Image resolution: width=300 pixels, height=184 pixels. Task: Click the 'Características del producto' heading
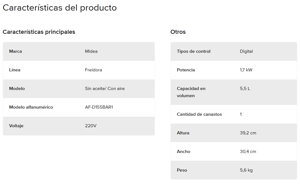coord(60,8)
